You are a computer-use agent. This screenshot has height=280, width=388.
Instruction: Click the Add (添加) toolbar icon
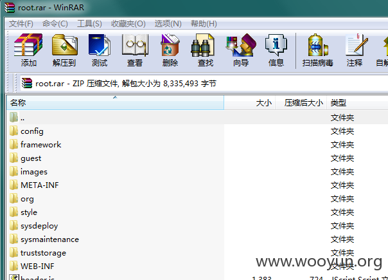[28, 45]
